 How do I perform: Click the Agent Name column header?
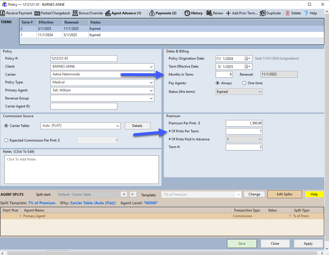pos(127,210)
